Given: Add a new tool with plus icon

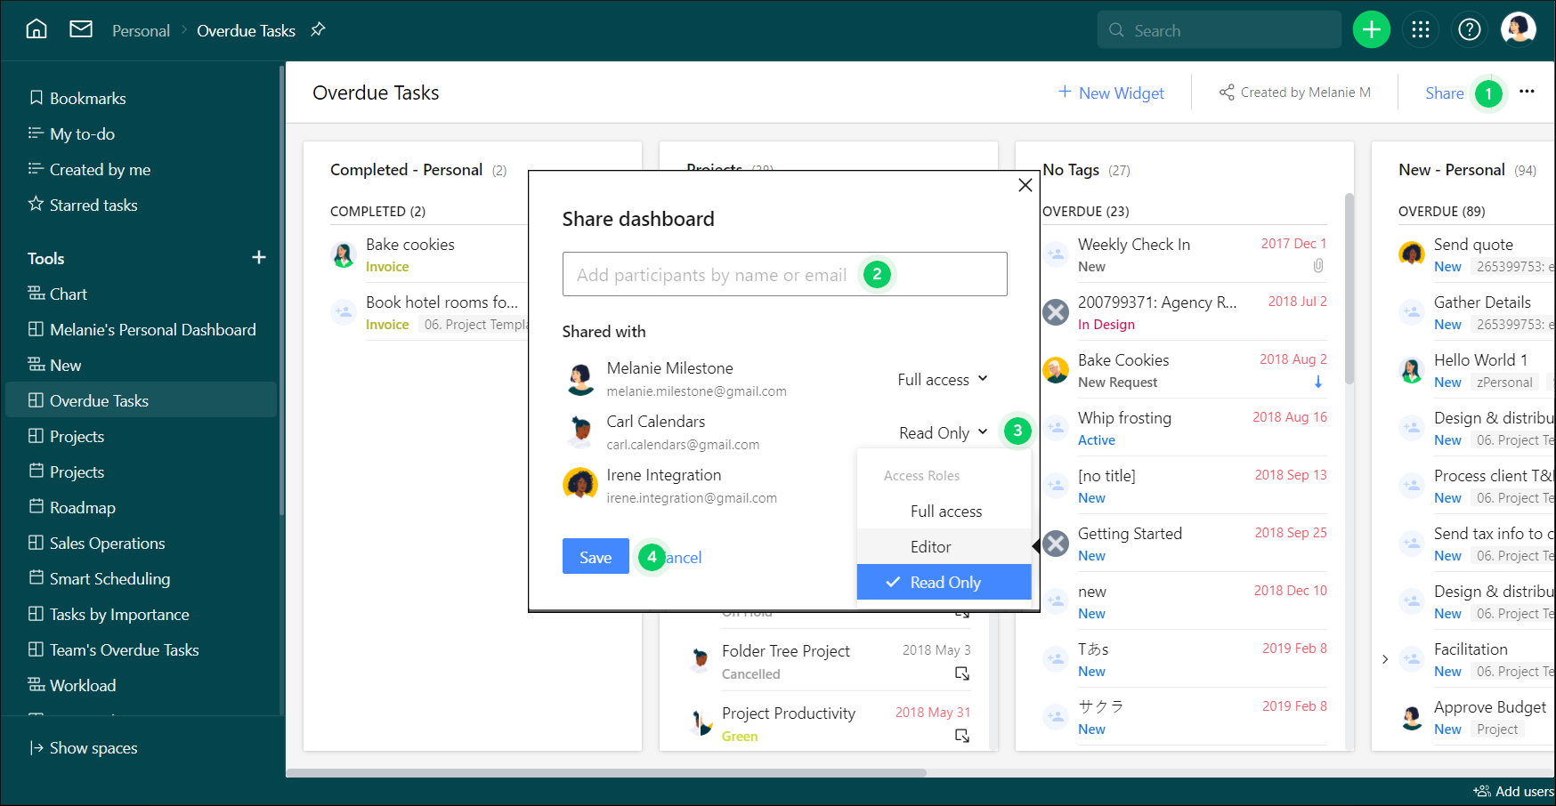Looking at the screenshot, I should click(259, 258).
